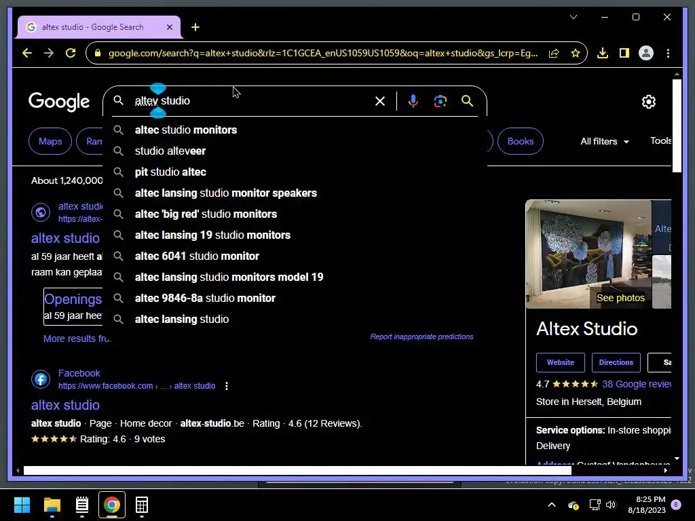695x521 pixels.
Task: Click the browser forward arrow
Action: click(49, 53)
